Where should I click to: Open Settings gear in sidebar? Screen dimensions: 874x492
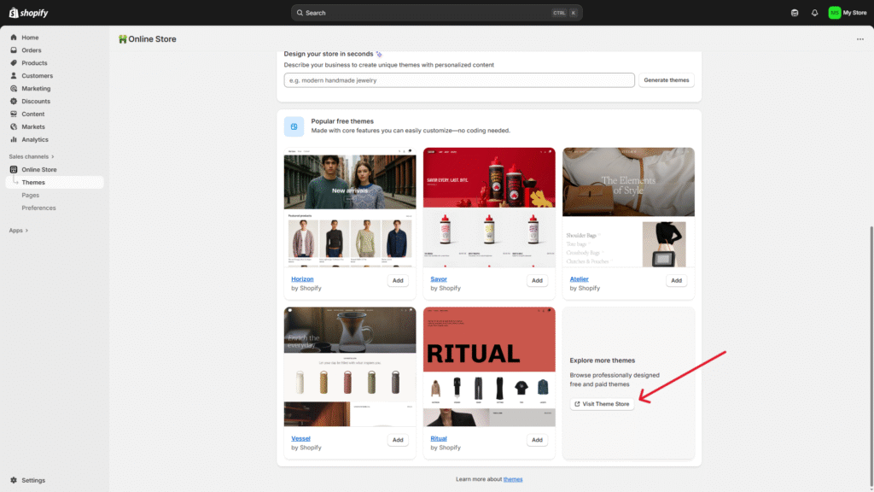pyautogui.click(x=14, y=480)
